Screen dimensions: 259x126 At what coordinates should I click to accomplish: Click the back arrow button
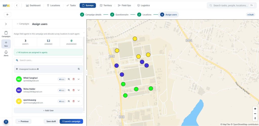(8, 14)
